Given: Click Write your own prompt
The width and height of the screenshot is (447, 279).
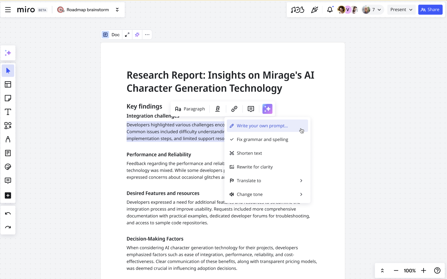Looking at the screenshot, I should point(262,126).
